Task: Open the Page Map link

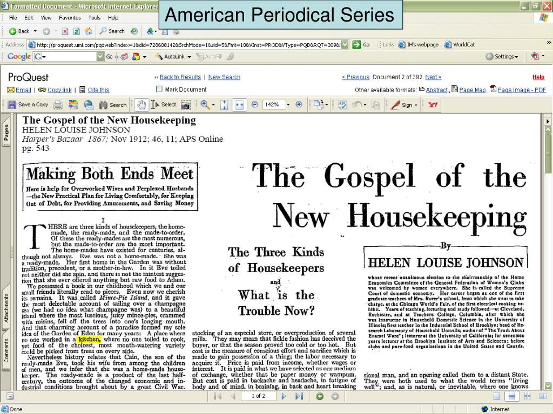Action: [472, 90]
